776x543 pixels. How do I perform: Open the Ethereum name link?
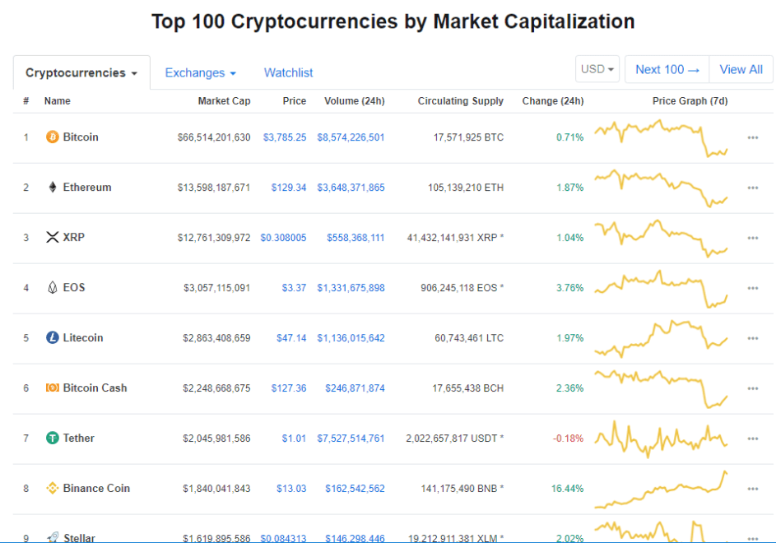pyautogui.click(x=86, y=188)
